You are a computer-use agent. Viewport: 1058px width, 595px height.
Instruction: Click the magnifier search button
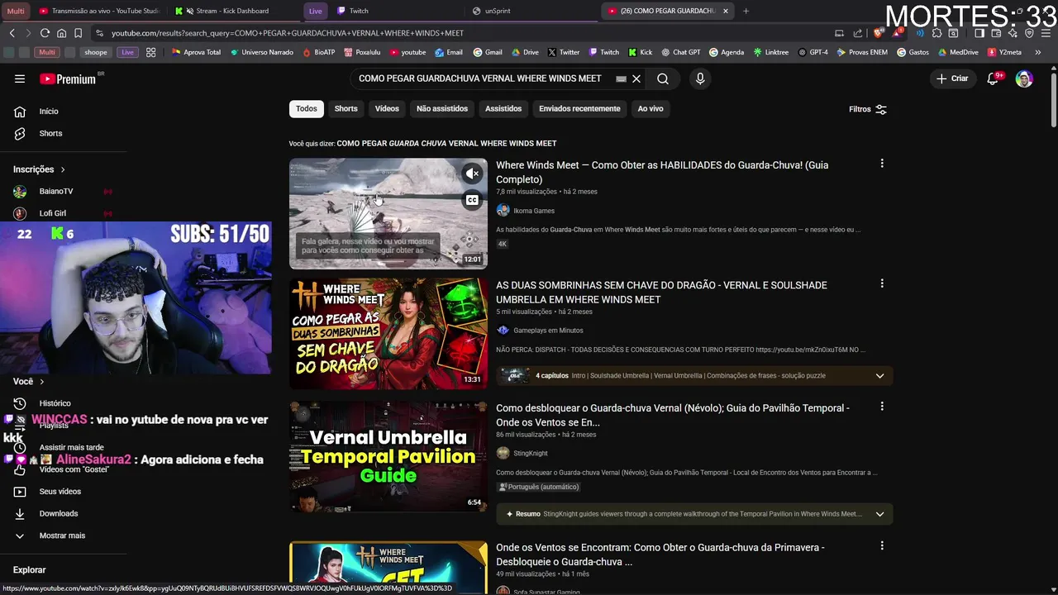click(663, 79)
